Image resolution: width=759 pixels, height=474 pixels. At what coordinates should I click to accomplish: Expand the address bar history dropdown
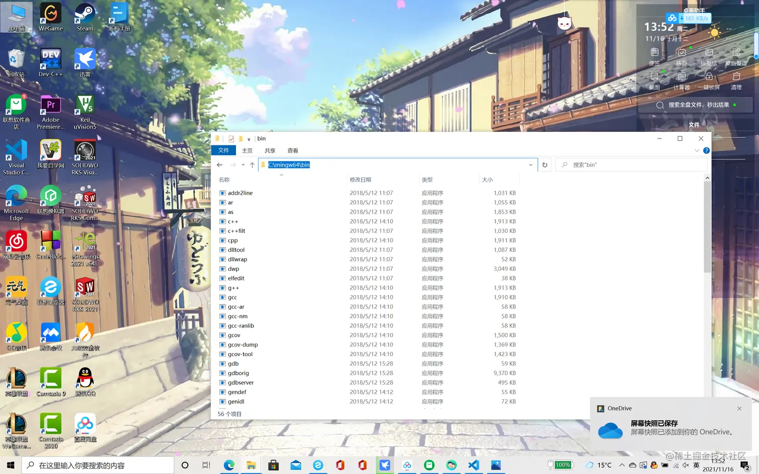coord(531,165)
